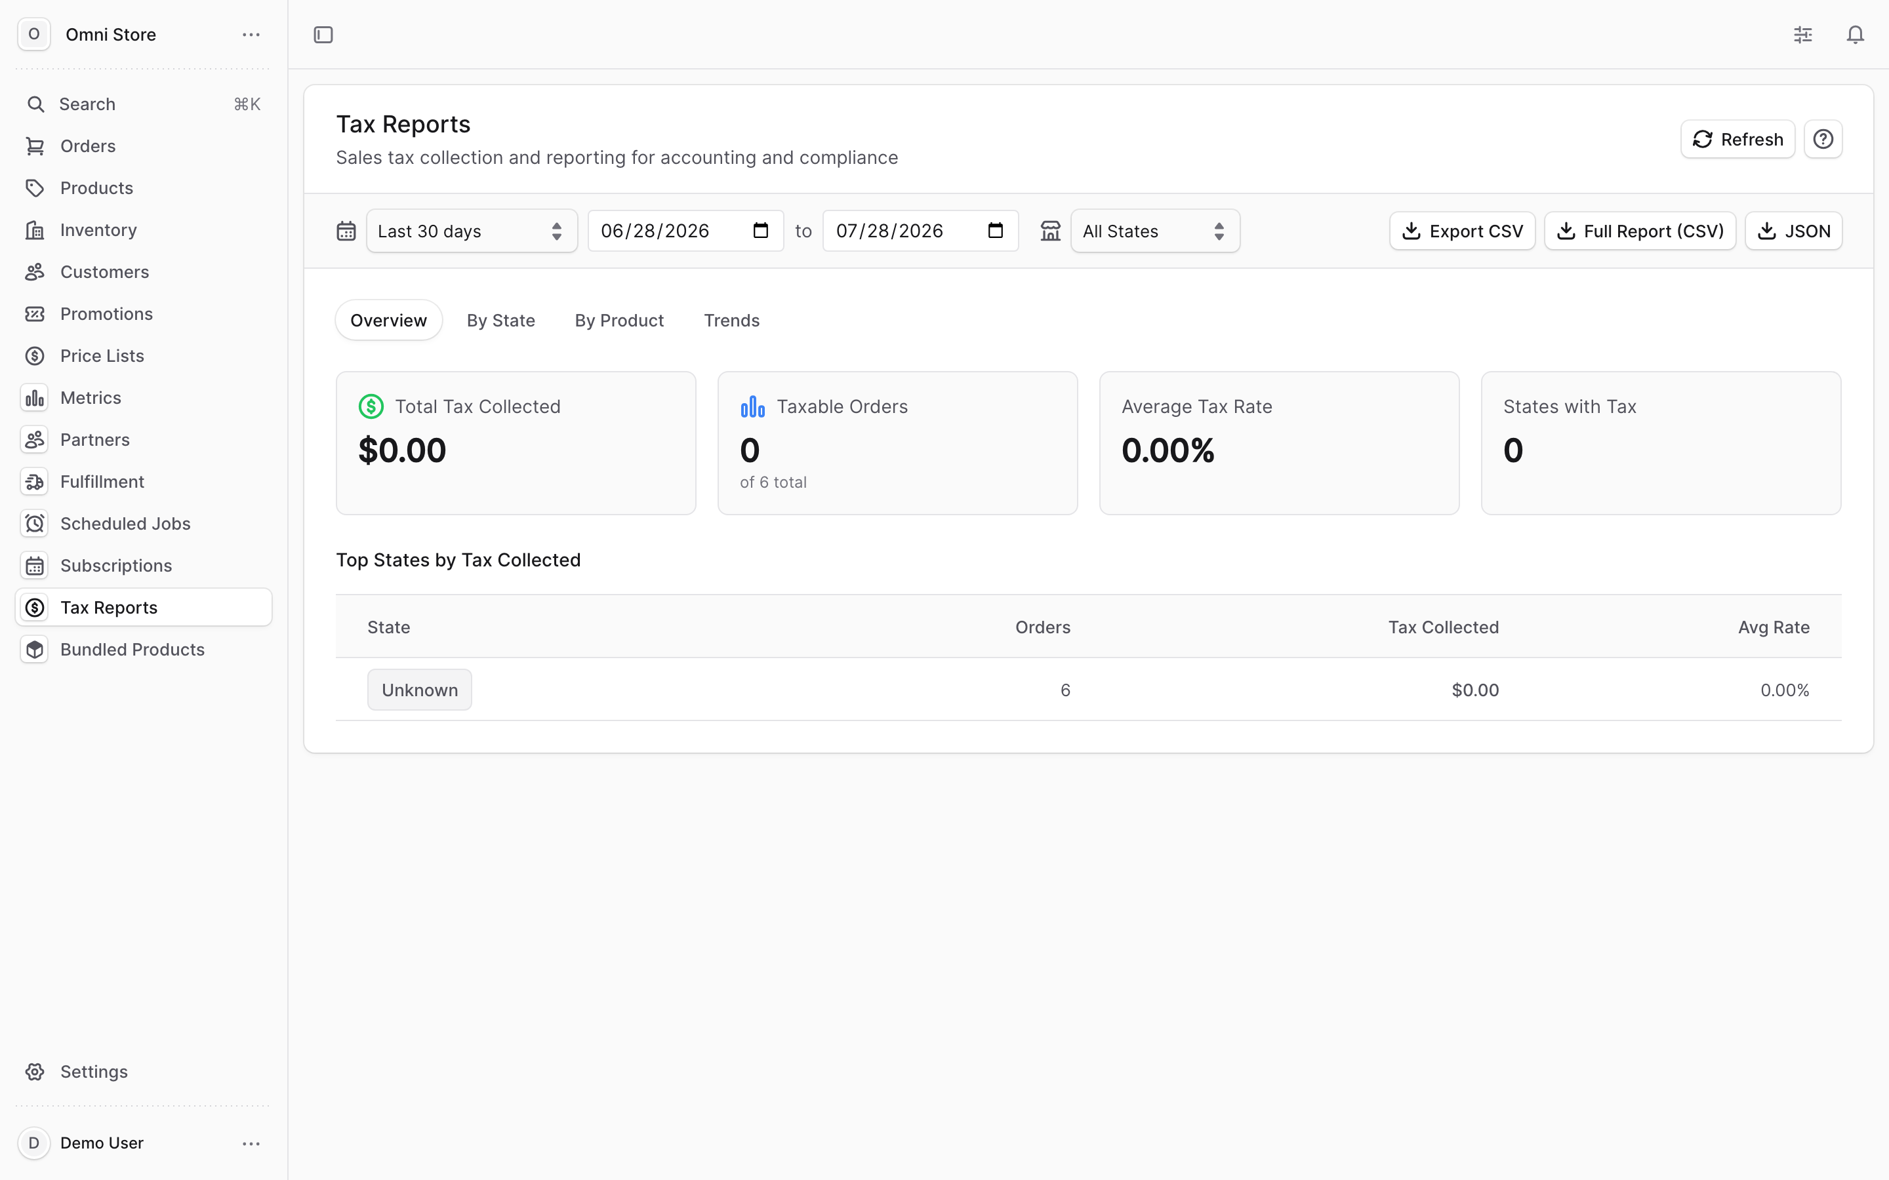Click the Refresh button

[x=1737, y=139]
